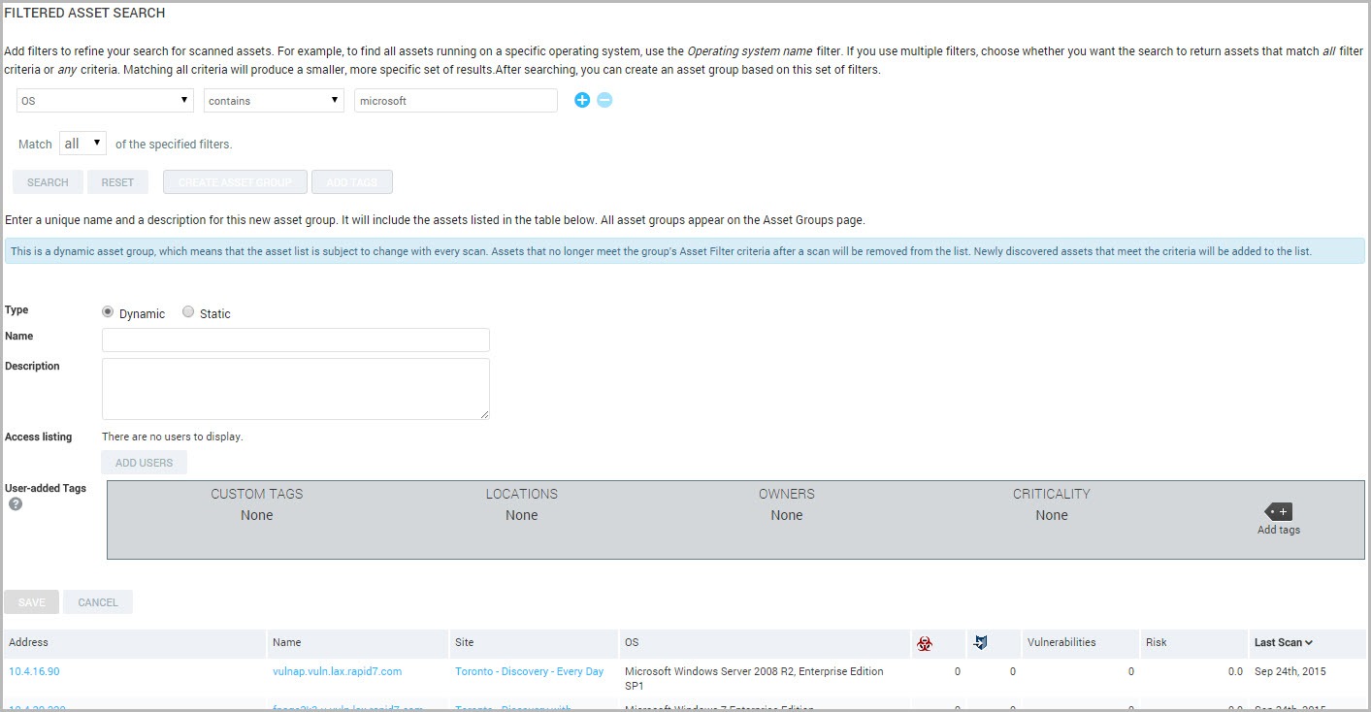The height and width of the screenshot is (712, 1371).
Task: Click the Reset button
Action: point(117,182)
